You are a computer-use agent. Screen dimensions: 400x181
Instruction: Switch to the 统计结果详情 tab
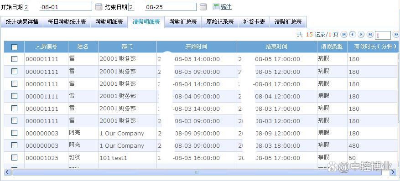click(22, 22)
